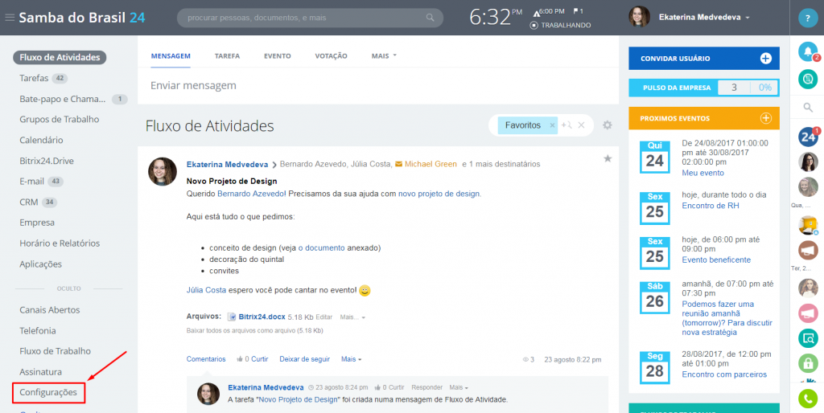
Task: Expand the e 1 mais destinatários list
Action: 501,164
